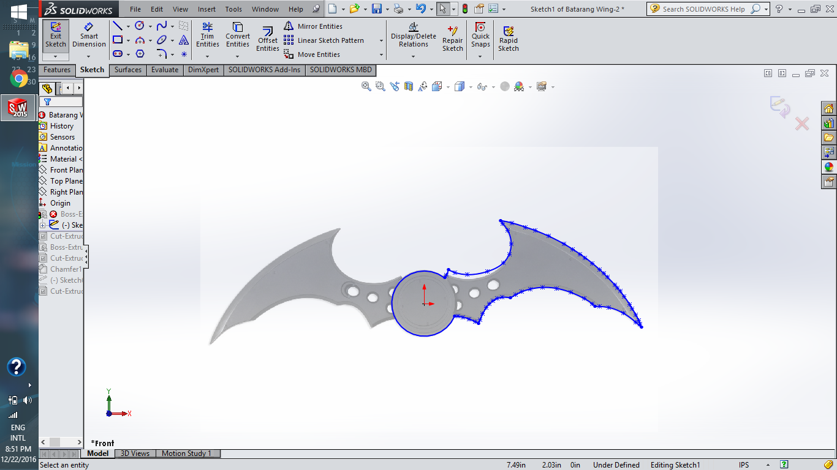This screenshot has width=837, height=470.
Task: Switch to the Surfaces tab
Action: 128,70
